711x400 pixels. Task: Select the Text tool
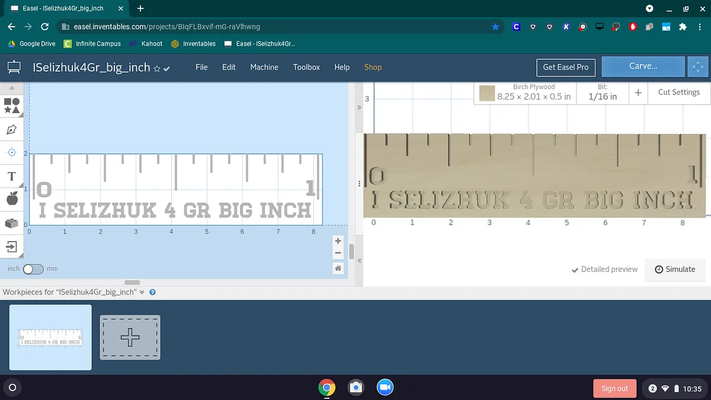coord(11,177)
